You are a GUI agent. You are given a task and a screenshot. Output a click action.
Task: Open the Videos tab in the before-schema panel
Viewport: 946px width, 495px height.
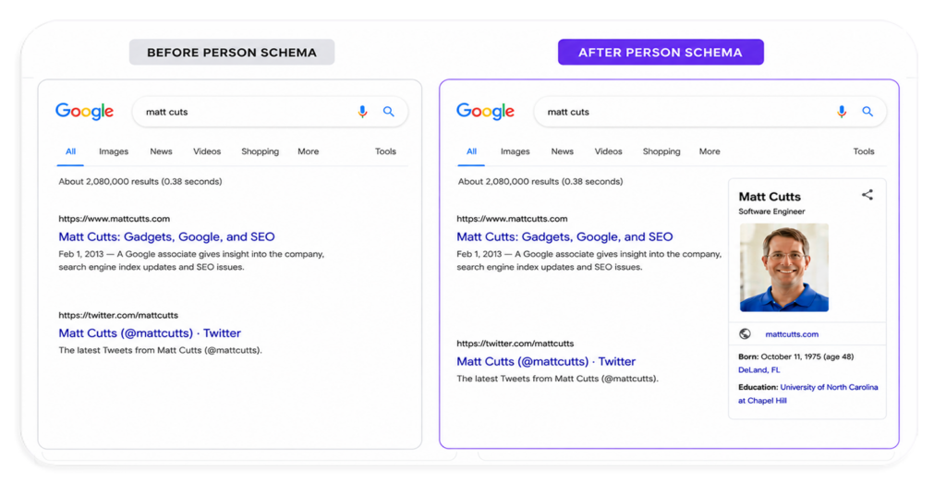(207, 151)
